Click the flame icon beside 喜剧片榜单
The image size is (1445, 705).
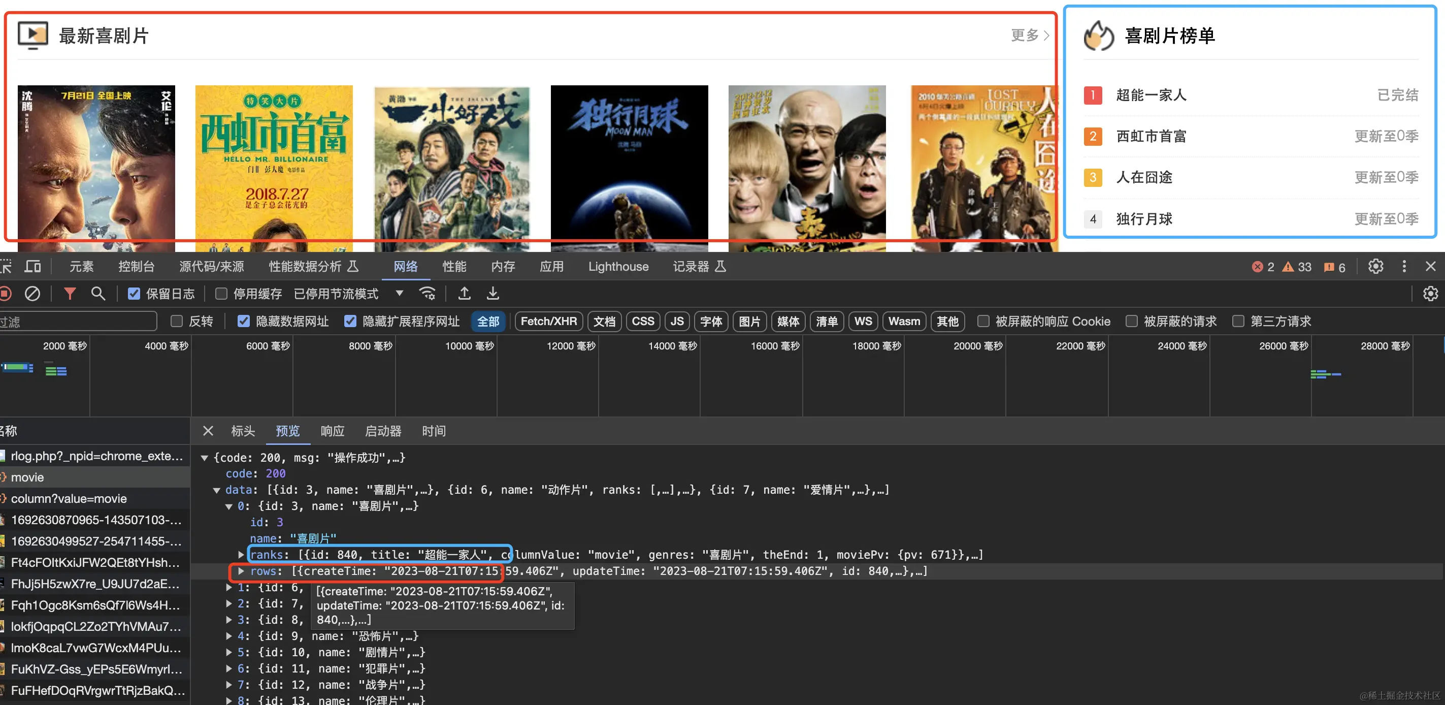(1099, 36)
